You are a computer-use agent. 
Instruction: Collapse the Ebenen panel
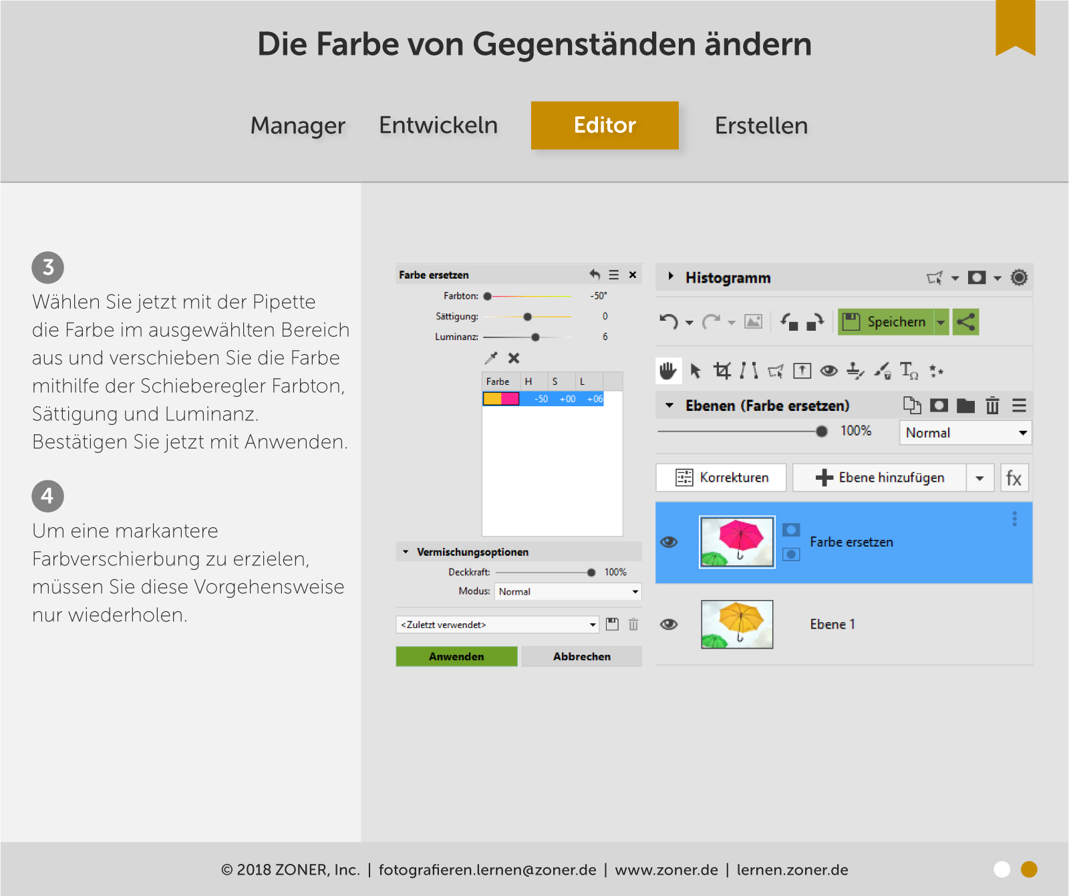669,405
